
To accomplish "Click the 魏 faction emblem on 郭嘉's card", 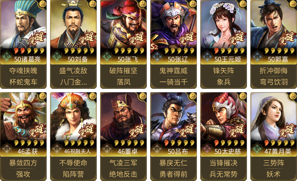I will 257,56.
